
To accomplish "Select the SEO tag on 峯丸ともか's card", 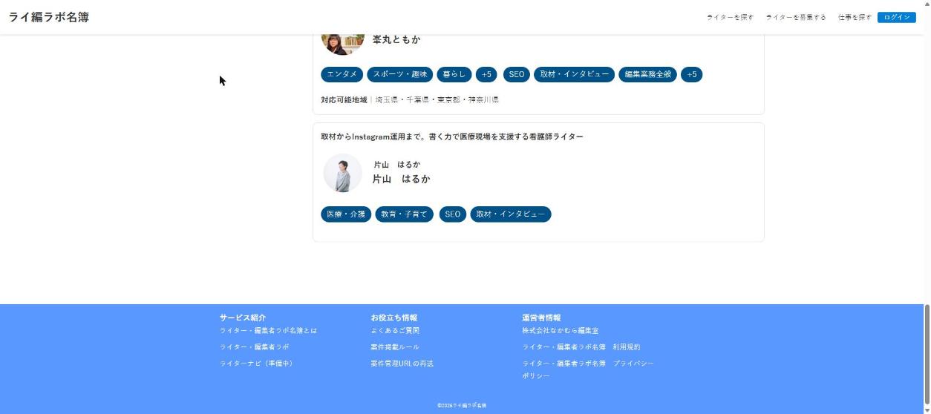I will tap(517, 74).
